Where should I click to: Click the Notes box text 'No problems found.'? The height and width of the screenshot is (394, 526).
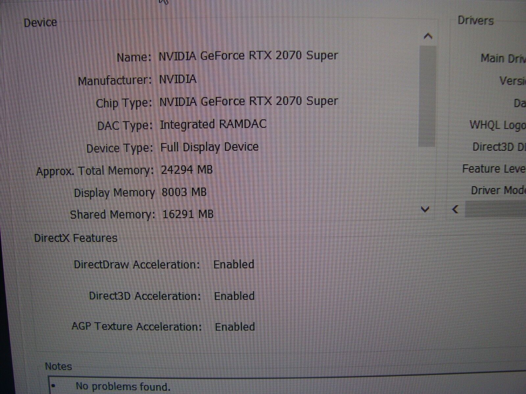point(123,386)
